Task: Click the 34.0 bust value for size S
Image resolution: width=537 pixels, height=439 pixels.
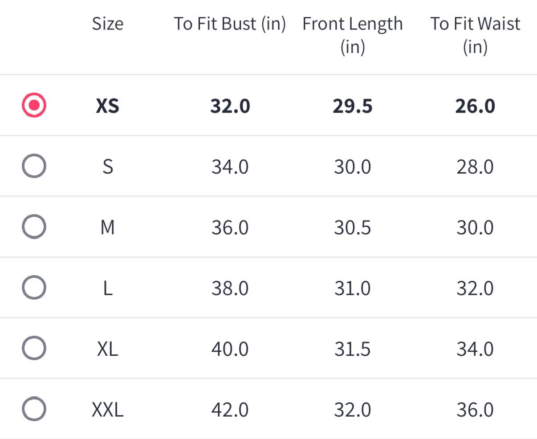Action: click(230, 167)
